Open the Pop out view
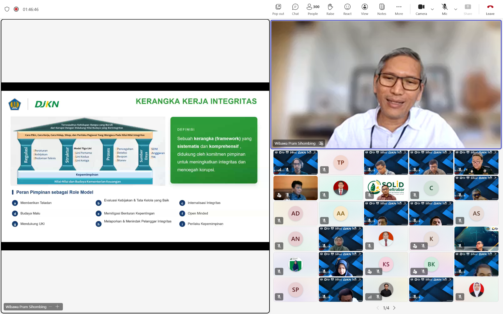 278,10
